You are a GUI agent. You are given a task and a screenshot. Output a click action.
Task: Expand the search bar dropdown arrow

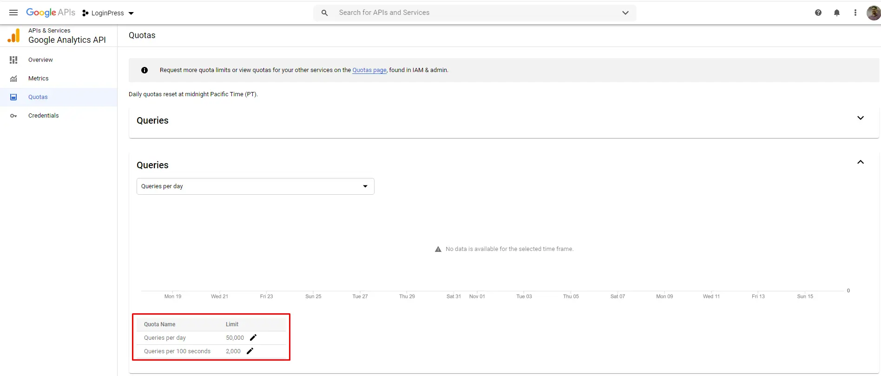[x=625, y=13]
